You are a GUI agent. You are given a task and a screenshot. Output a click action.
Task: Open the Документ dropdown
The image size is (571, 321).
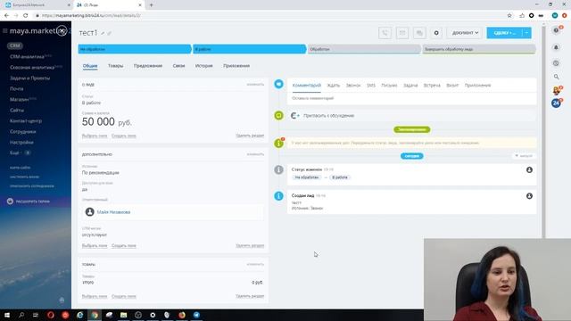465,33
